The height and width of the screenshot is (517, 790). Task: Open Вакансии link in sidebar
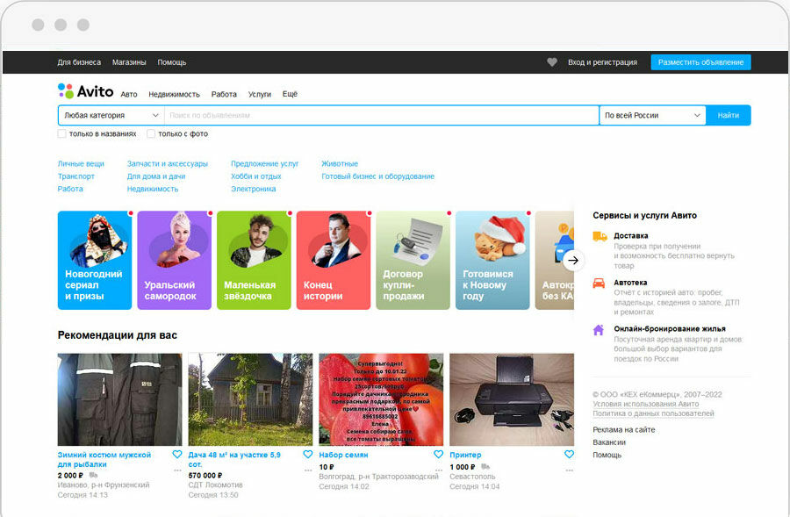click(x=609, y=442)
